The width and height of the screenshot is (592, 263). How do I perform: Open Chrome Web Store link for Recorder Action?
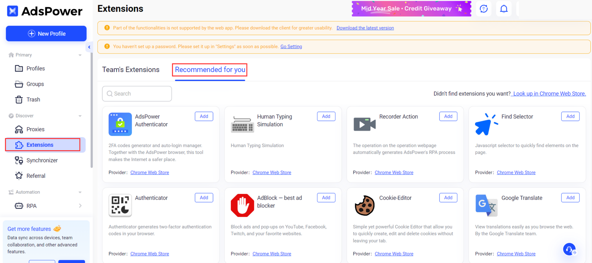click(x=394, y=173)
